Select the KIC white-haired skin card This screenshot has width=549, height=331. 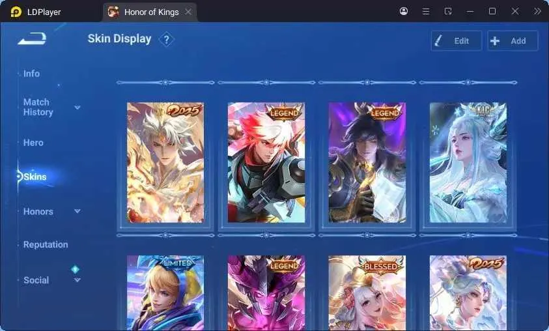pos(468,162)
